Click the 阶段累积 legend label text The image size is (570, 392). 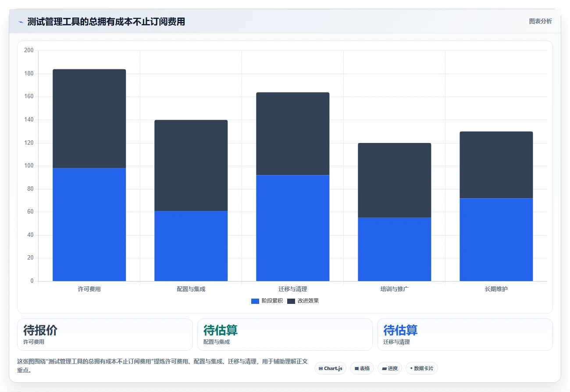pyautogui.click(x=272, y=301)
